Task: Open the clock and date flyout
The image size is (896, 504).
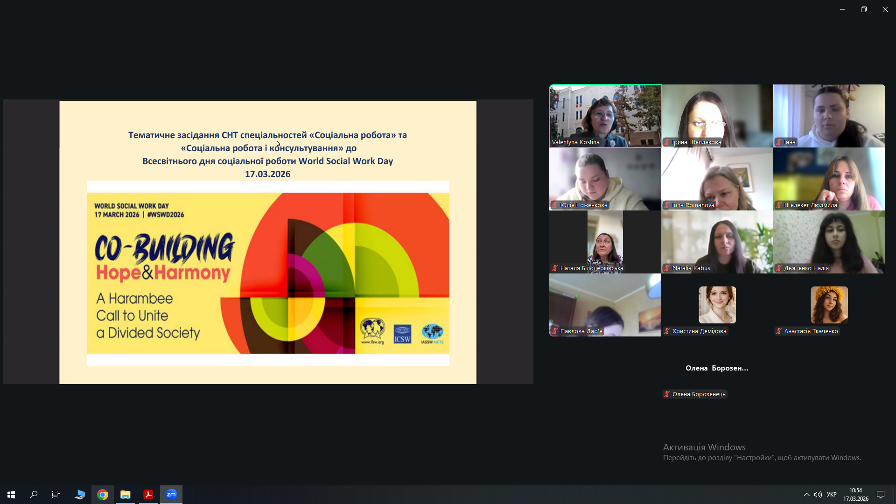Action: 855,494
